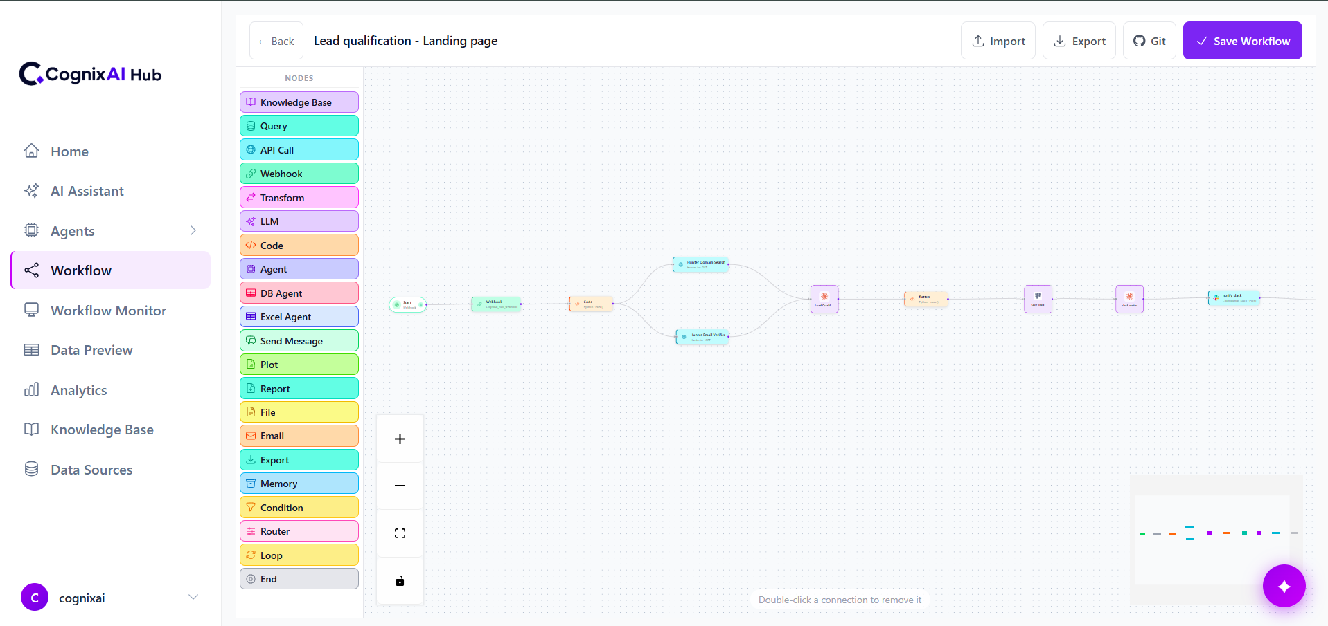Select the Loop node

click(299, 555)
